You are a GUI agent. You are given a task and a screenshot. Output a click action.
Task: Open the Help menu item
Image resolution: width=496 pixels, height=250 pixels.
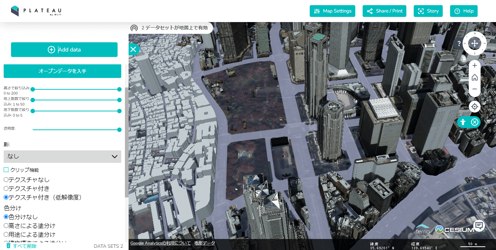click(x=464, y=11)
